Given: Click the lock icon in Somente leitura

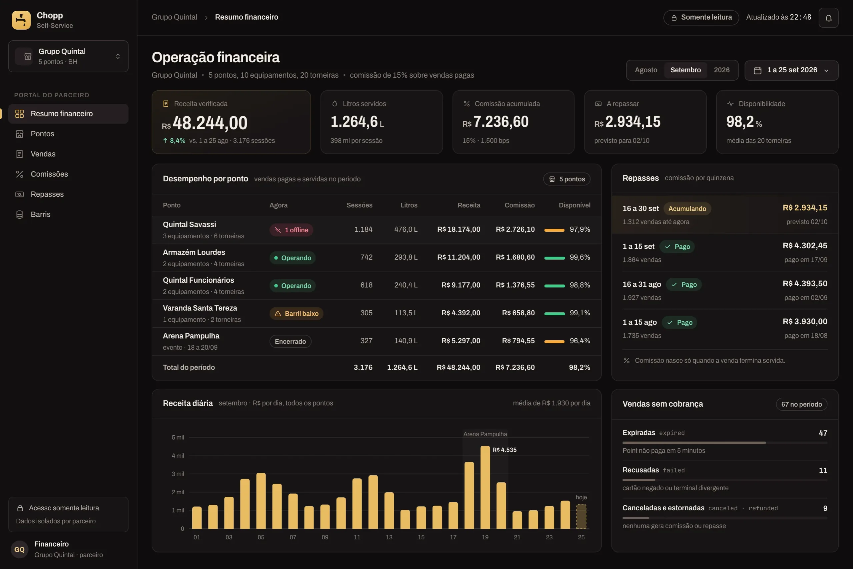Looking at the screenshot, I should tap(674, 18).
